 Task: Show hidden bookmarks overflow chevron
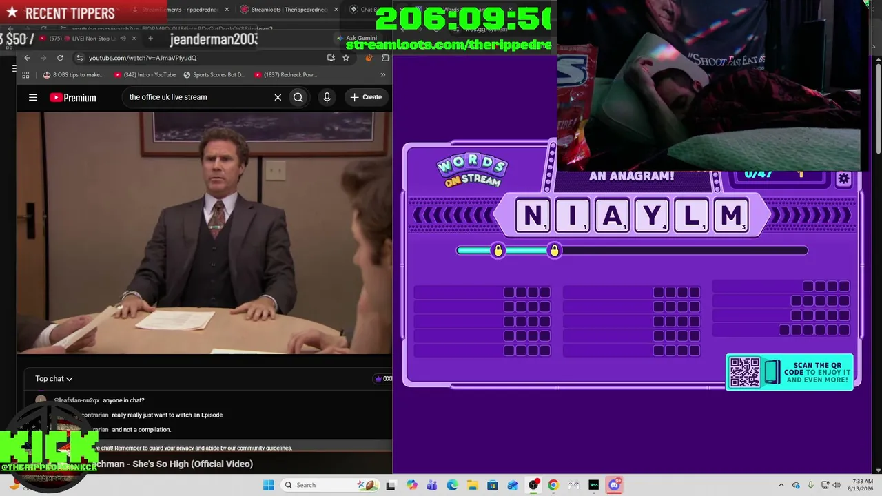(383, 74)
